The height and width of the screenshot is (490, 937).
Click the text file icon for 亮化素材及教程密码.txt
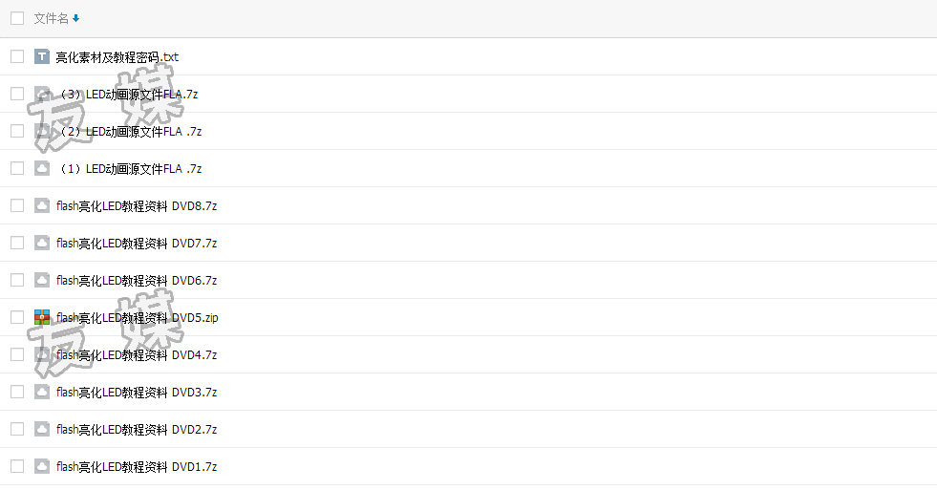tap(42, 56)
